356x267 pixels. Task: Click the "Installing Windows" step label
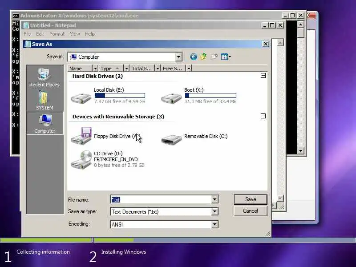click(x=124, y=252)
